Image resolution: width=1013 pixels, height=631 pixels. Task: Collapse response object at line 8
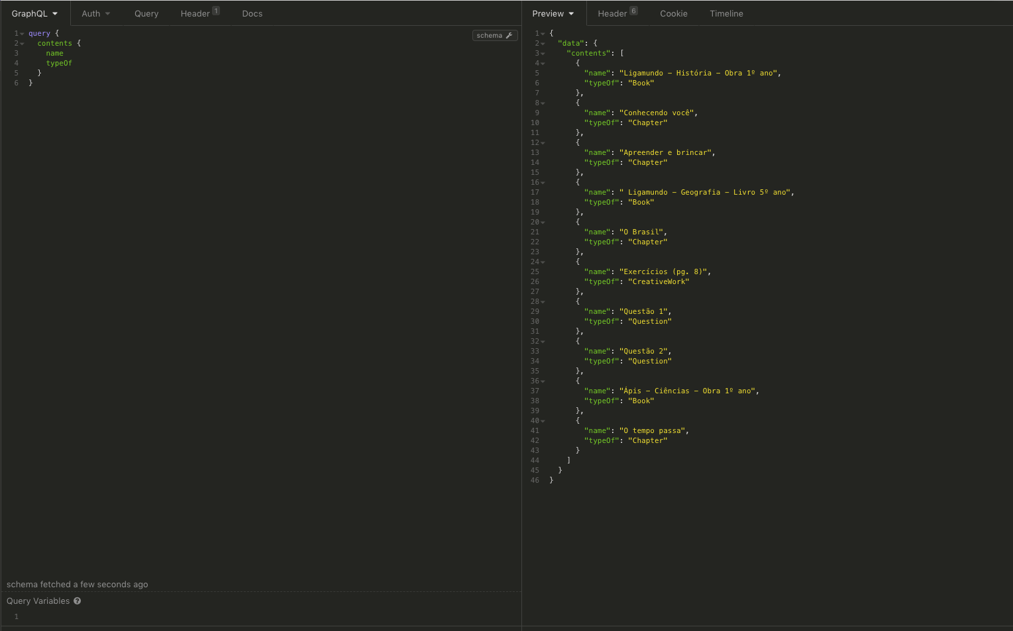[x=543, y=103]
